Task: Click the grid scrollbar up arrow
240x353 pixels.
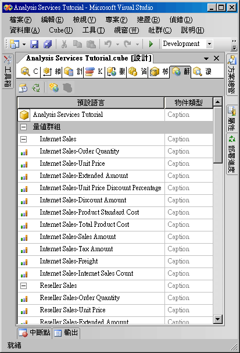Action: (x=218, y=102)
